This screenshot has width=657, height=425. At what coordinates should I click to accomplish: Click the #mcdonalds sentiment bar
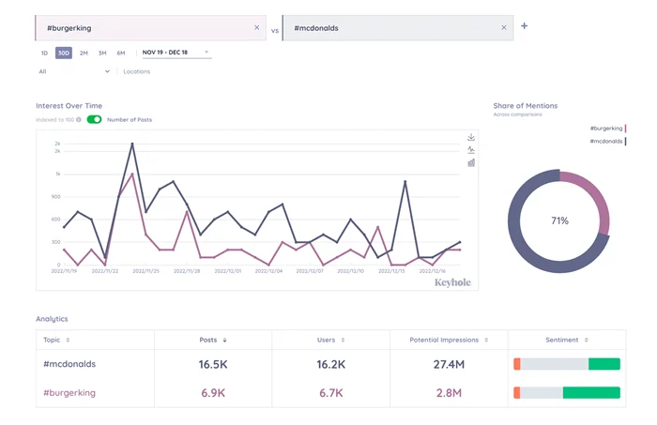coord(567,364)
